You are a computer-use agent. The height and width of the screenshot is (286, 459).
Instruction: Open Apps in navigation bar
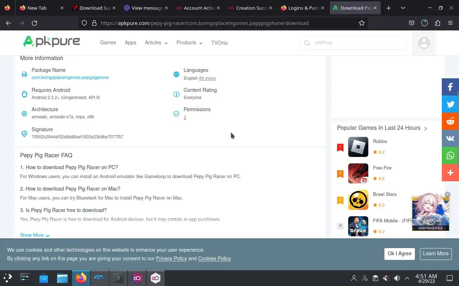(131, 43)
